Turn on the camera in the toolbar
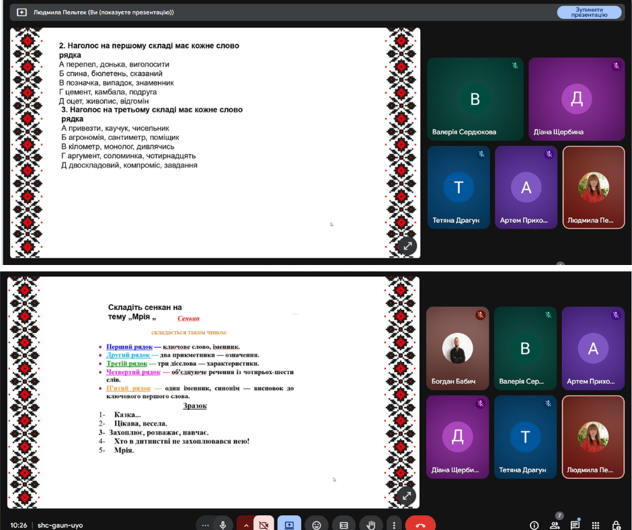The height and width of the screenshot is (530, 632). coord(264,525)
